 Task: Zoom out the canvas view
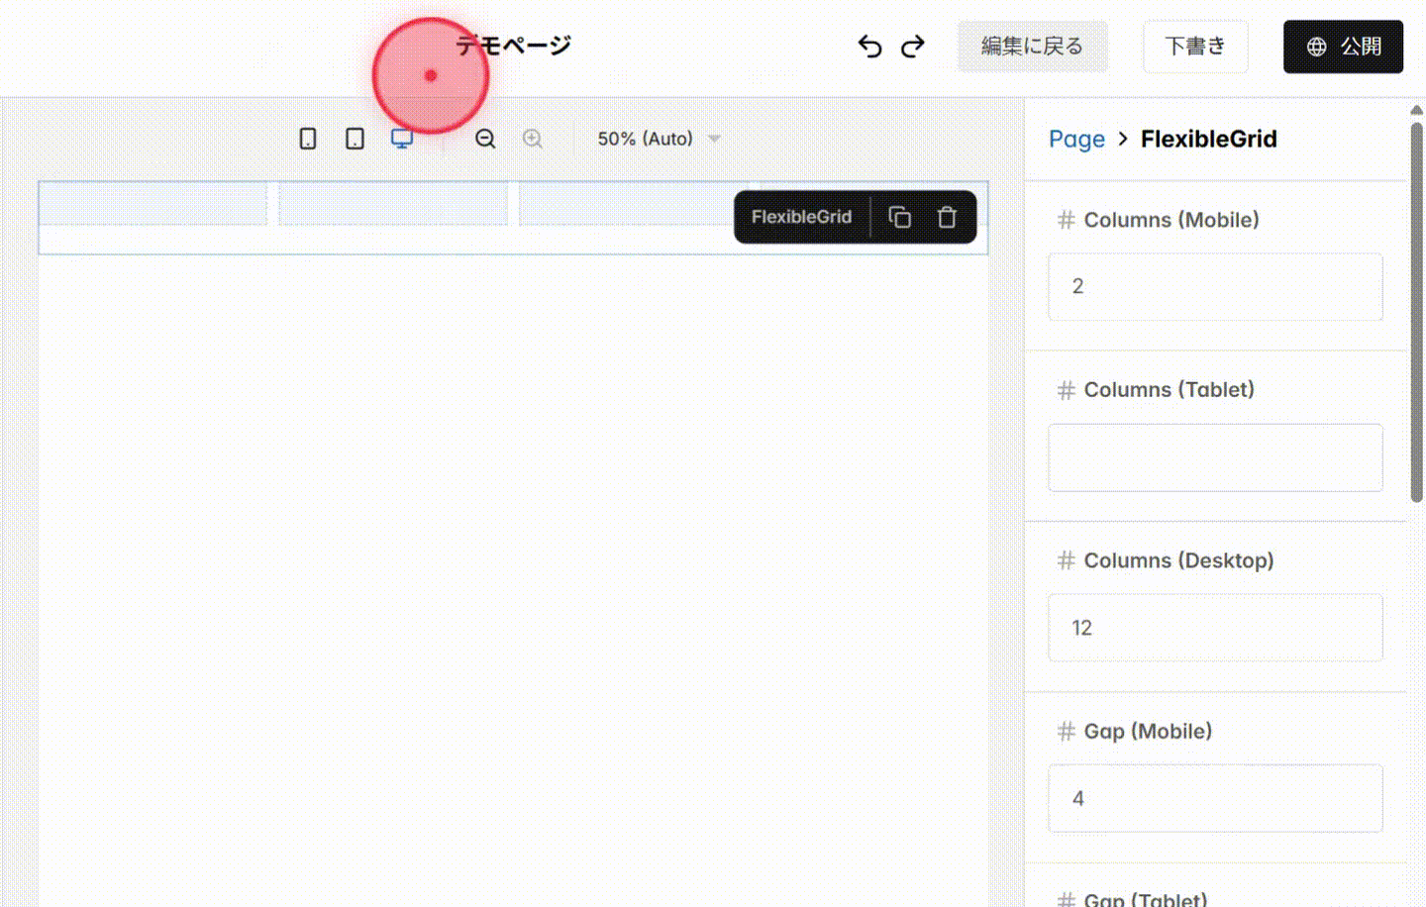[484, 139]
